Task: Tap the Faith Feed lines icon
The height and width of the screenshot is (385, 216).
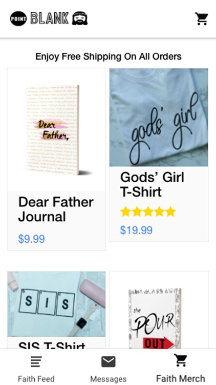Action: pyautogui.click(x=36, y=362)
